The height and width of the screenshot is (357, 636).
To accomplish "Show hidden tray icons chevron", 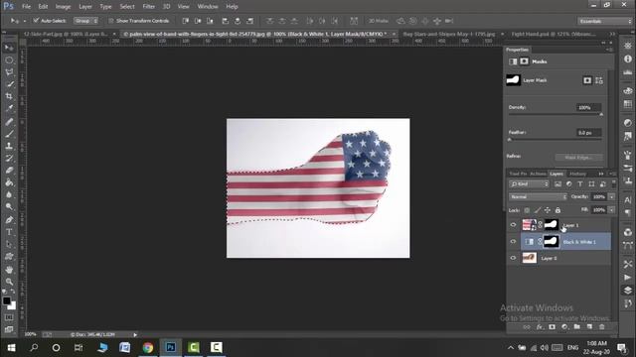I will (x=510, y=348).
